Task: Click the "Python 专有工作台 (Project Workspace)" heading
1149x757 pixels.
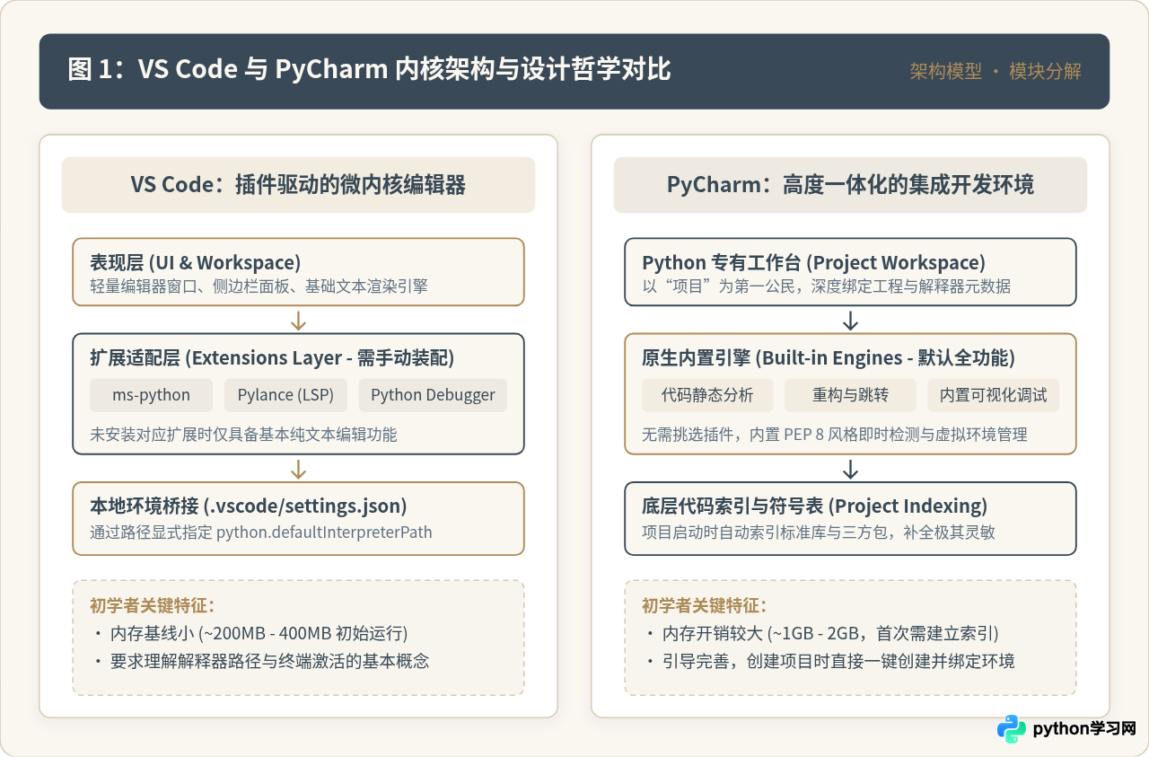Action: 814,263
